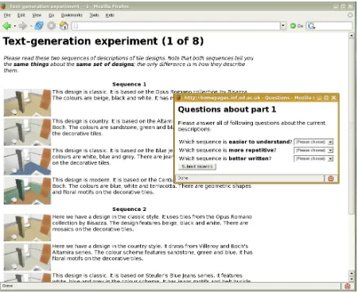This screenshot has width=358, height=293.
Task: Open the Home page icon
Action: coord(64,25)
